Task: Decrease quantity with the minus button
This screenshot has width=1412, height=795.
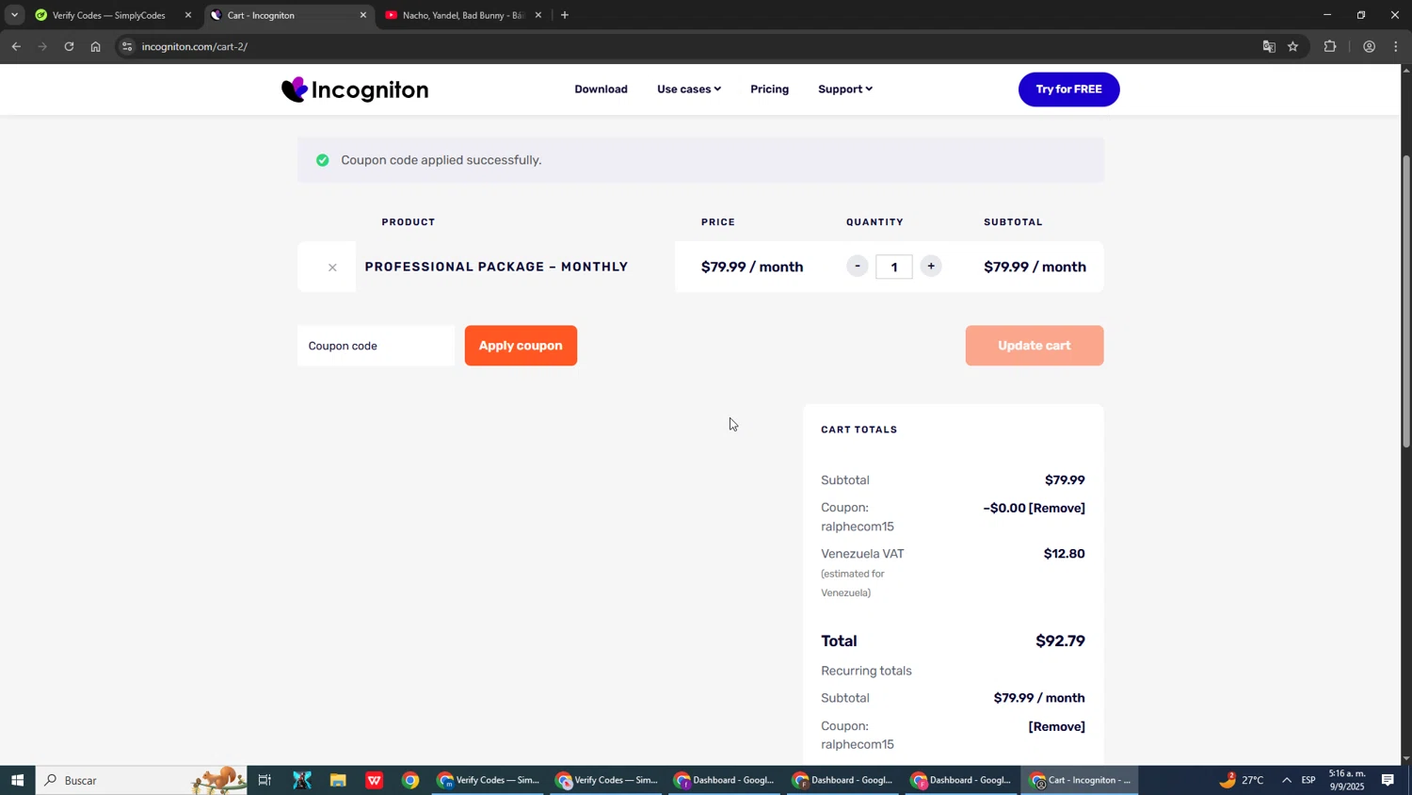Action: pyautogui.click(x=857, y=267)
